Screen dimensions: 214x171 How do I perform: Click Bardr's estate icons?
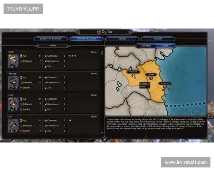pyautogui.click(x=72, y=56)
